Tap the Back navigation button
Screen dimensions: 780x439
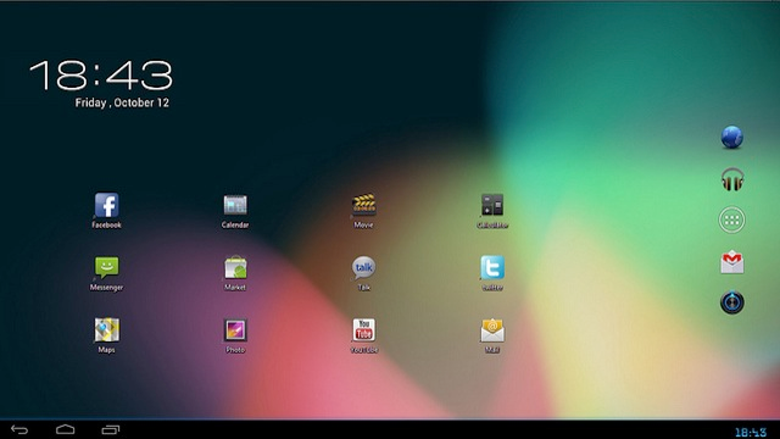tap(19, 430)
